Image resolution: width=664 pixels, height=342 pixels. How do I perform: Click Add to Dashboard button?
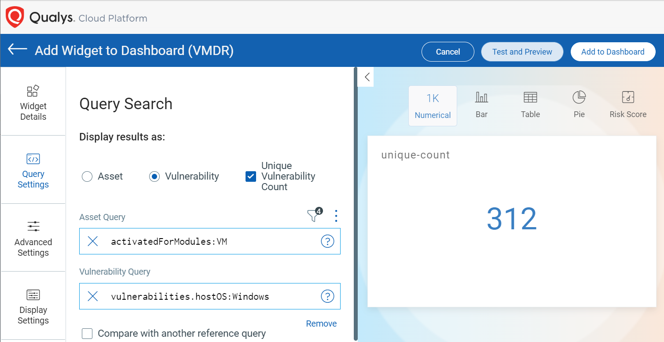(613, 51)
